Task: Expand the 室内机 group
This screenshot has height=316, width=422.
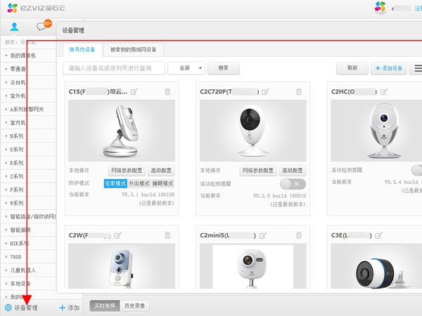Action: (6, 123)
